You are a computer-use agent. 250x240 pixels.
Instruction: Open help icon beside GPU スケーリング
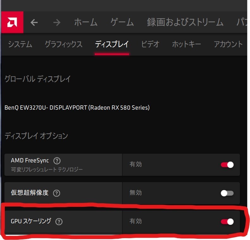[59, 221]
